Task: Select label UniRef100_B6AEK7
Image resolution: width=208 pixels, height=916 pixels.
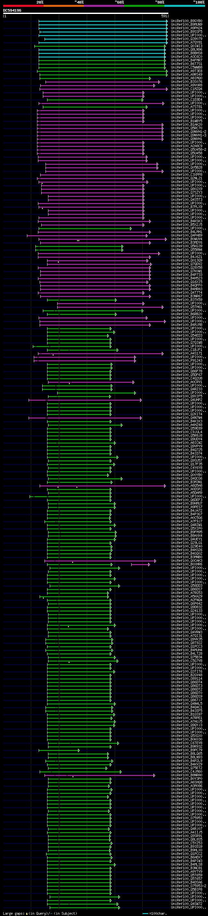Action: pos(187,857)
